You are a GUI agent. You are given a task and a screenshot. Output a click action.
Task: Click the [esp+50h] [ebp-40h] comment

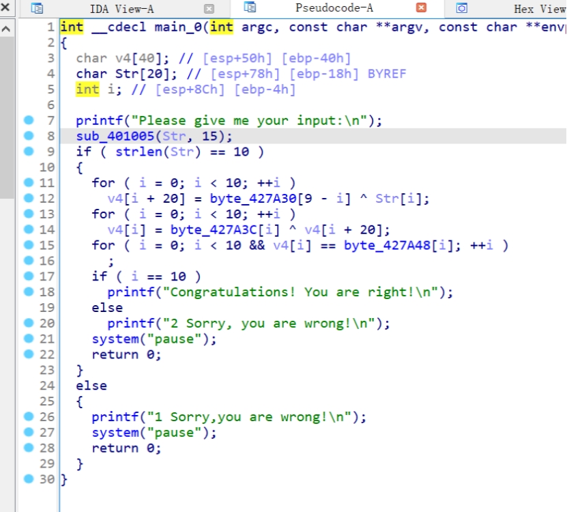point(276,58)
